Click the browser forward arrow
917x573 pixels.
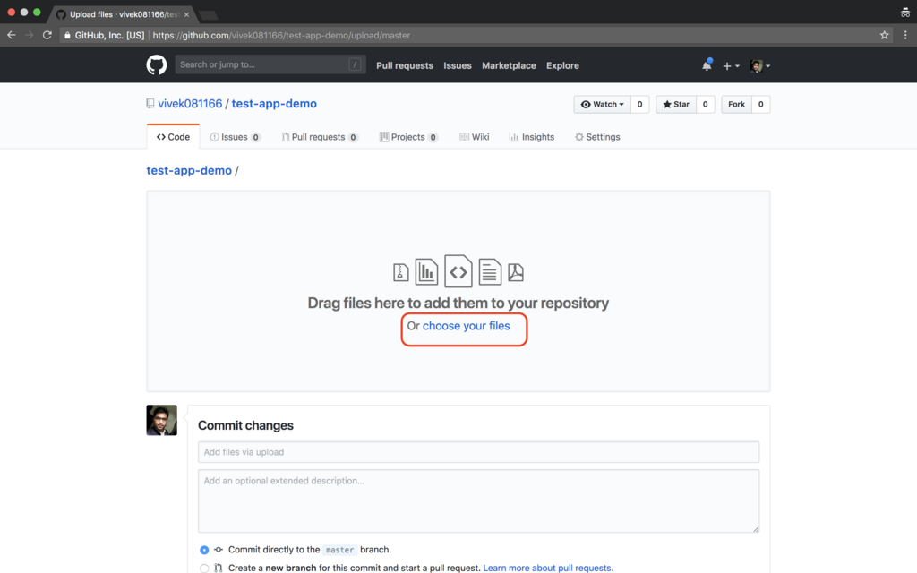point(30,35)
